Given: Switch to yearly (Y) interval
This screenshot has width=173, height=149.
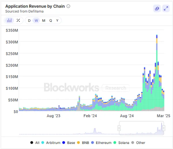Looking at the screenshot, I should click(57, 20).
